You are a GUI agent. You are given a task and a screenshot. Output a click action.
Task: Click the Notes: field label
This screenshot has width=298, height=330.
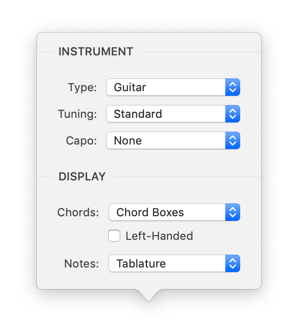(x=81, y=263)
